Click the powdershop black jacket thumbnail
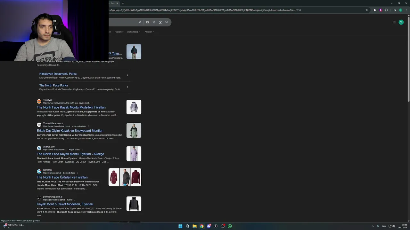This screenshot has height=230, width=410. point(134,204)
